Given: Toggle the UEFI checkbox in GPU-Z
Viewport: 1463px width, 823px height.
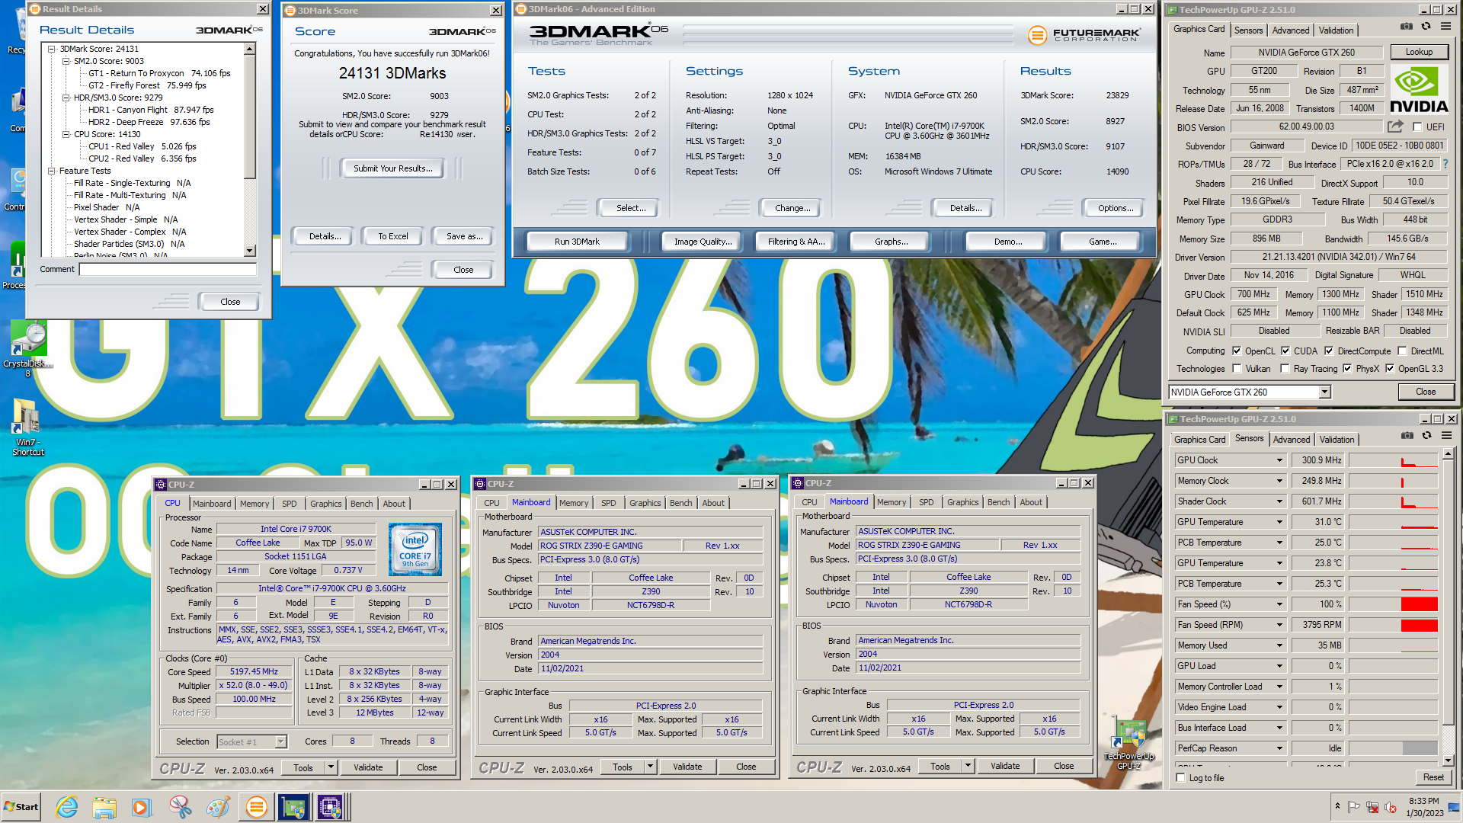Looking at the screenshot, I should pos(1417,127).
